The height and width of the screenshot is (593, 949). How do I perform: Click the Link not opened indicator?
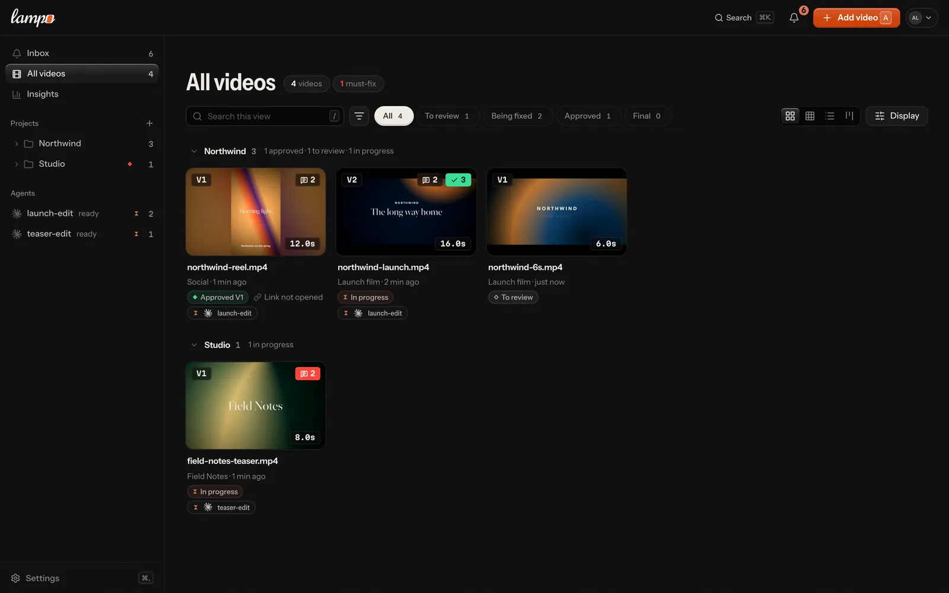click(x=288, y=298)
